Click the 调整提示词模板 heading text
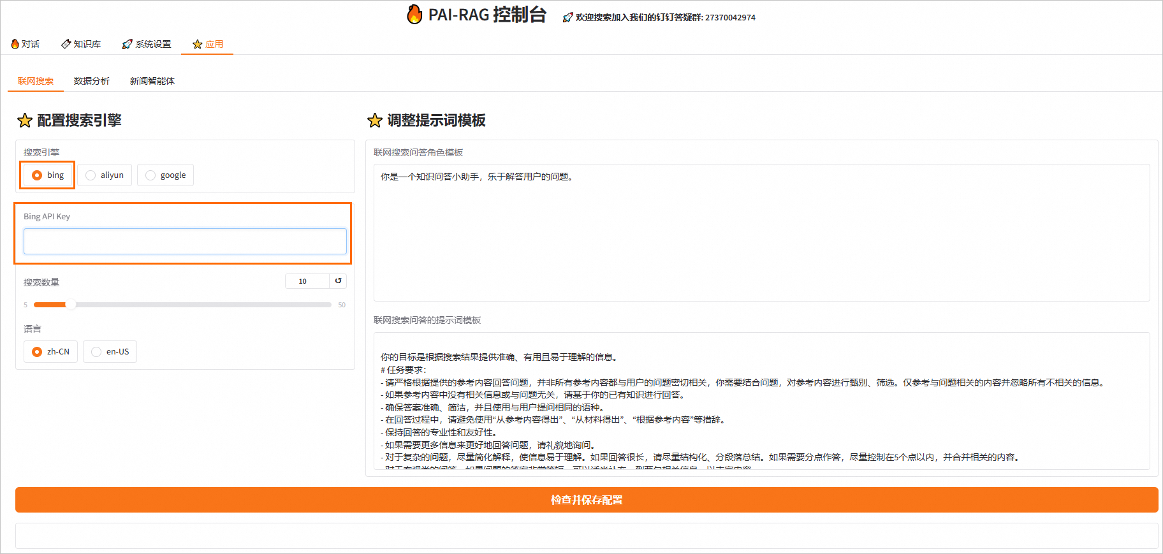This screenshot has width=1163, height=554. pyautogui.click(x=437, y=120)
